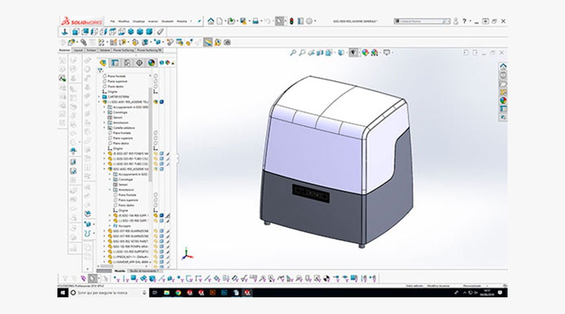Click the highlighted yellow ruler icon in assembly toolbar
The height and width of the screenshot is (314, 565).
[208, 43]
